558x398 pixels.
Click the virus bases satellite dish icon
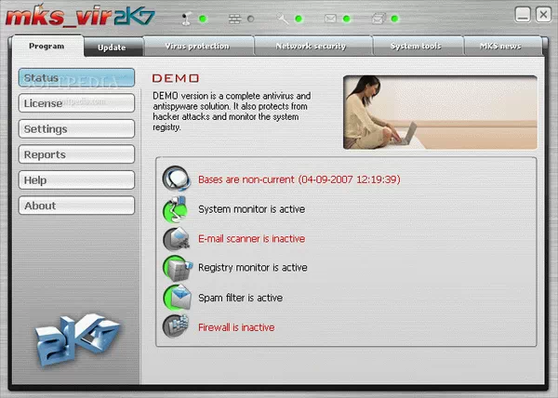[176, 179]
